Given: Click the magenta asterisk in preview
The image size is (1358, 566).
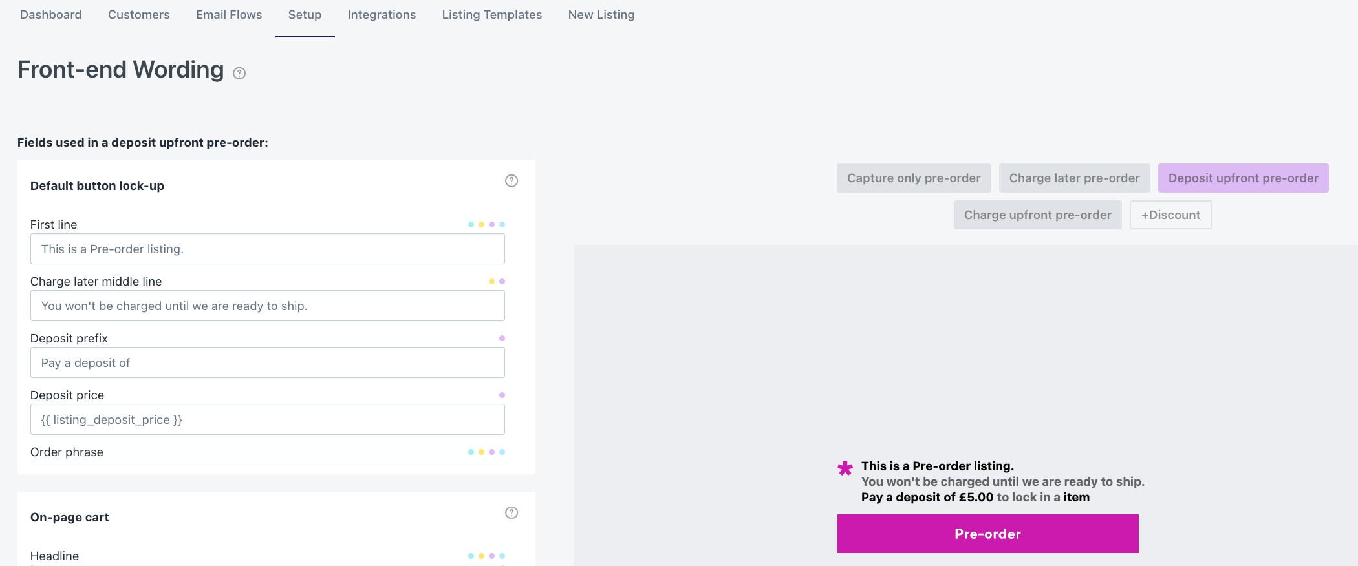Looking at the screenshot, I should pyautogui.click(x=845, y=468).
